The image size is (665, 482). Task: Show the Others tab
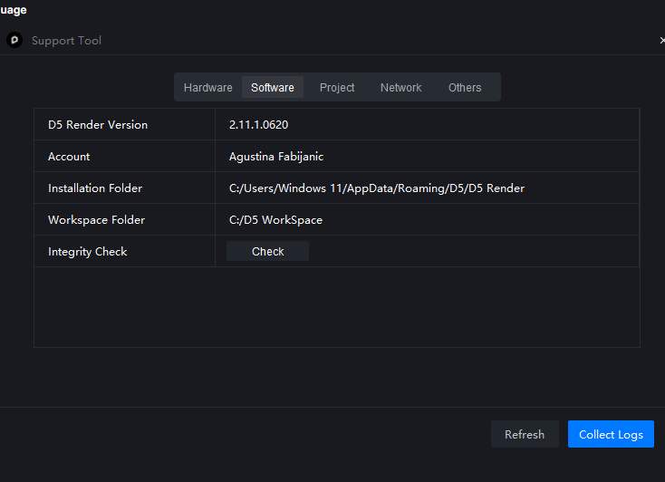(465, 88)
